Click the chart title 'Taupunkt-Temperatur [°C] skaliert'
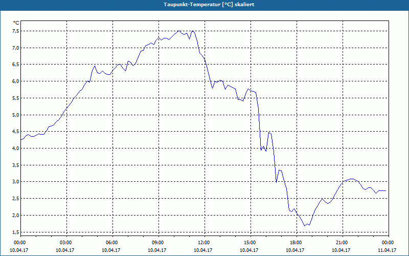 pyautogui.click(x=209, y=5)
